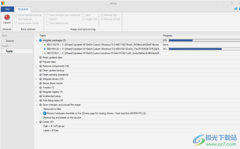Screen dimensions: 240x149
Task: Click status dot of Post-Setup tasks
Action: click(x=41, y=100)
